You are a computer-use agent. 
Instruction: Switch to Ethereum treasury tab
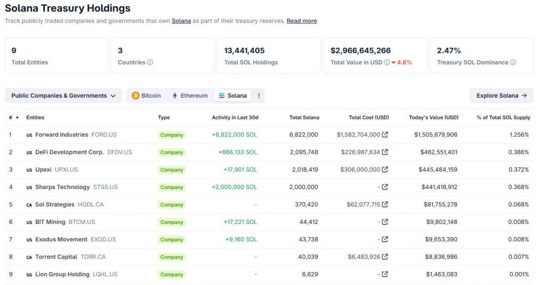pos(190,95)
